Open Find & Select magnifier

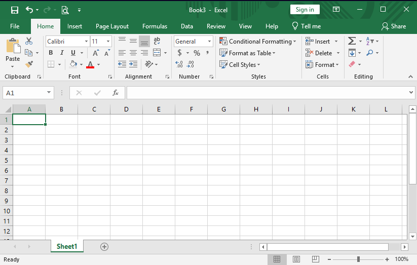(370, 53)
